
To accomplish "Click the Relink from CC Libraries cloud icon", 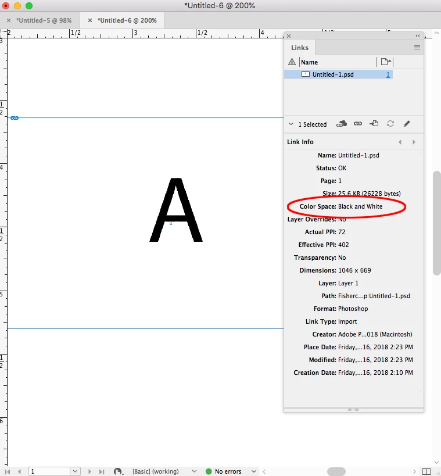I will point(342,124).
